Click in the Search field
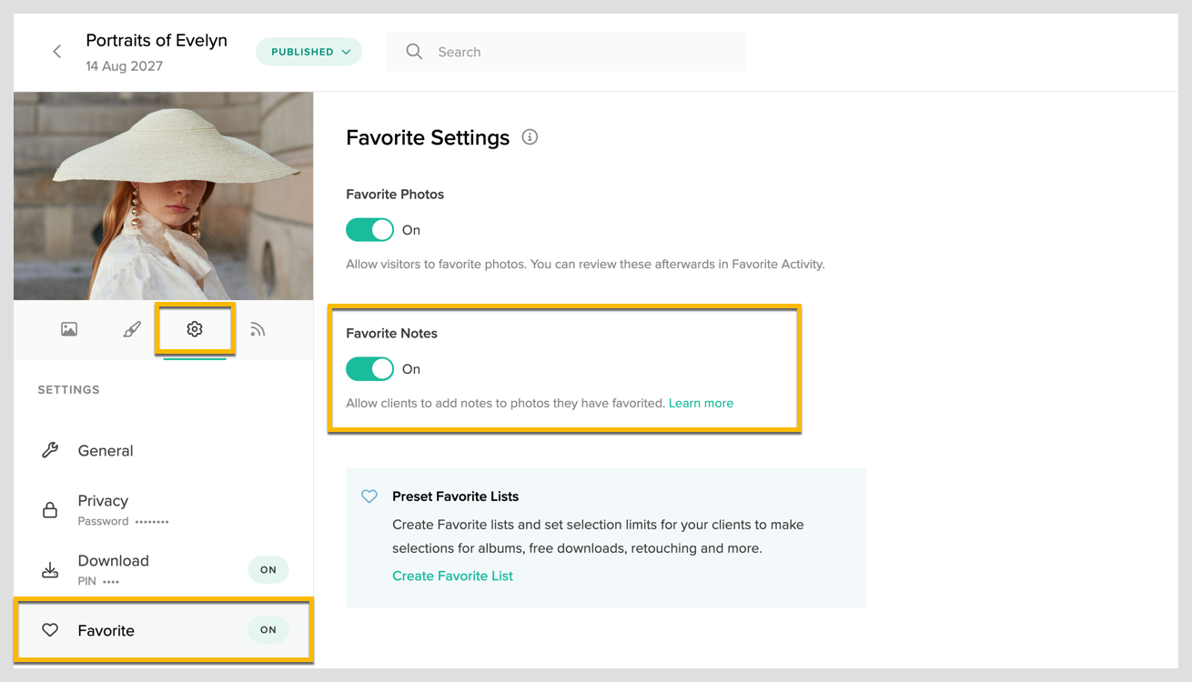Screen dimensions: 1192x682 pyautogui.click(x=566, y=52)
